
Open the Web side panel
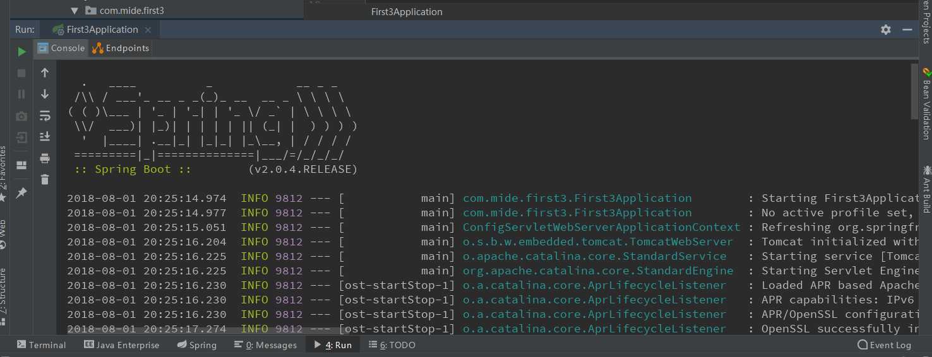[x=4, y=234]
